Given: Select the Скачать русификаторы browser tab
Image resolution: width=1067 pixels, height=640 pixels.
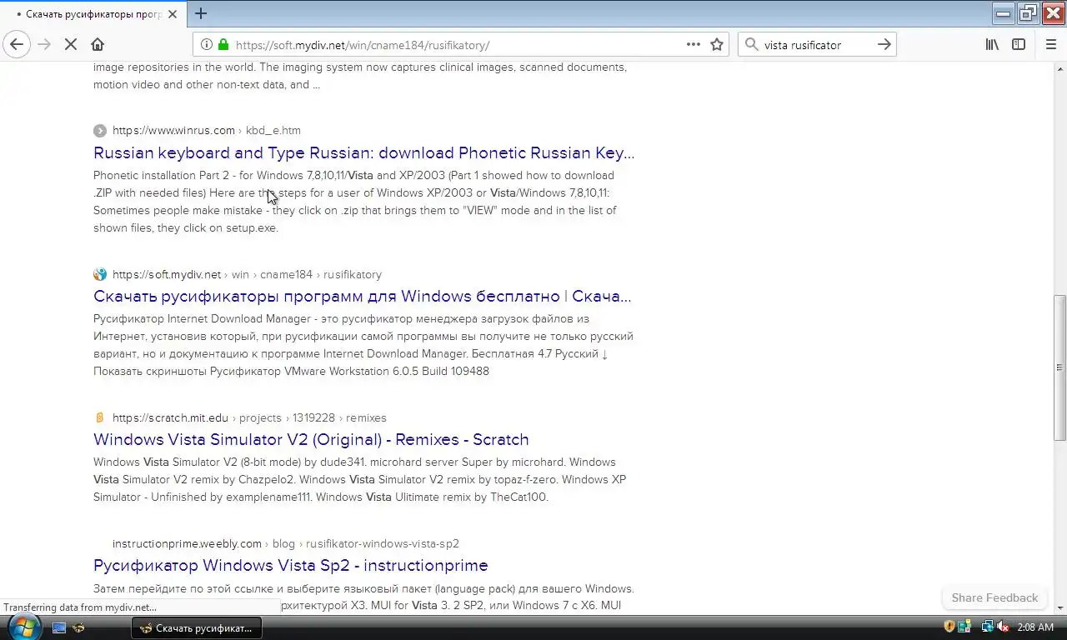Looking at the screenshot, I should (x=93, y=14).
